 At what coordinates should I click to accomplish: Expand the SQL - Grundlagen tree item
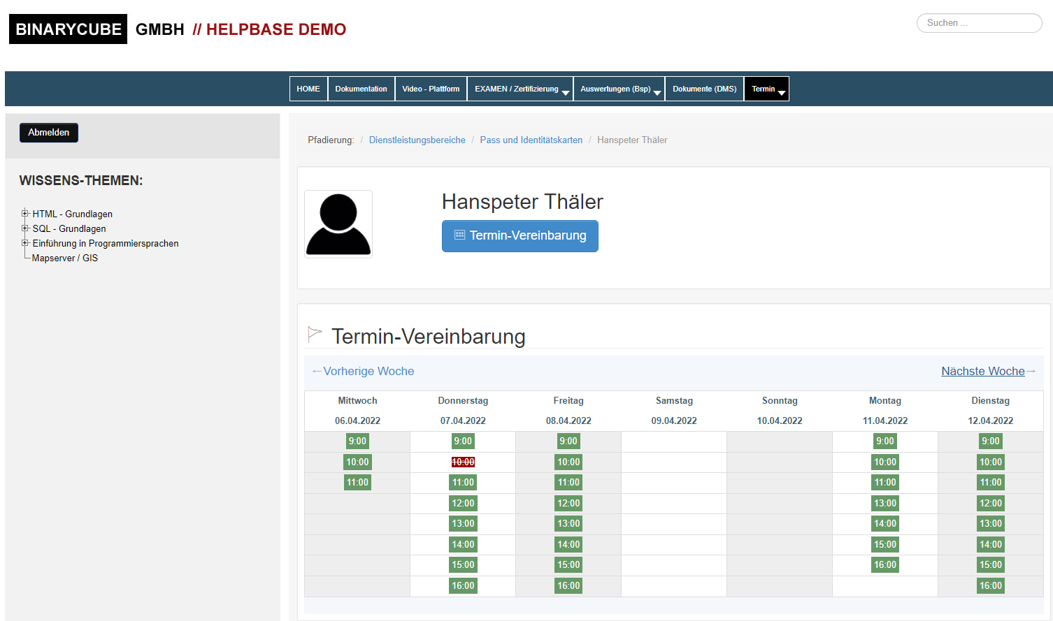(24, 228)
